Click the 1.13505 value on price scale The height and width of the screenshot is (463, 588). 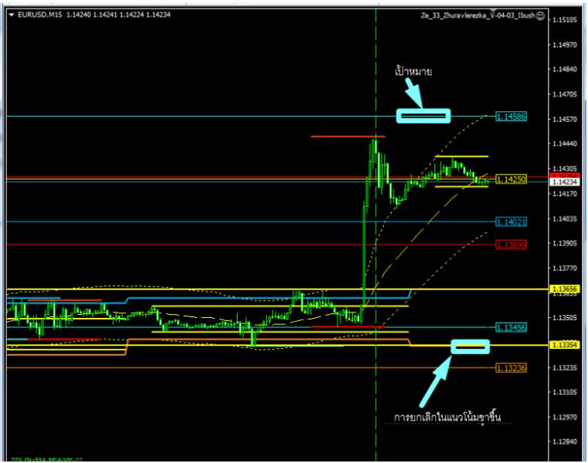click(x=565, y=317)
